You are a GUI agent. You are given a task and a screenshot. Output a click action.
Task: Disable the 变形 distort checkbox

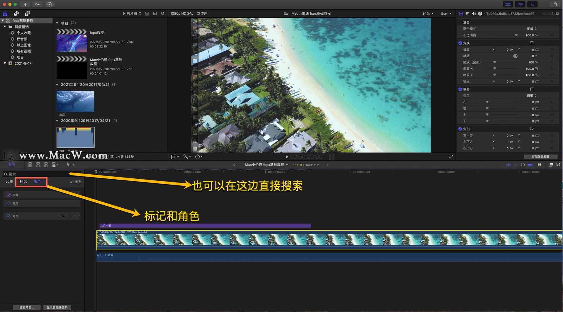pos(460,129)
